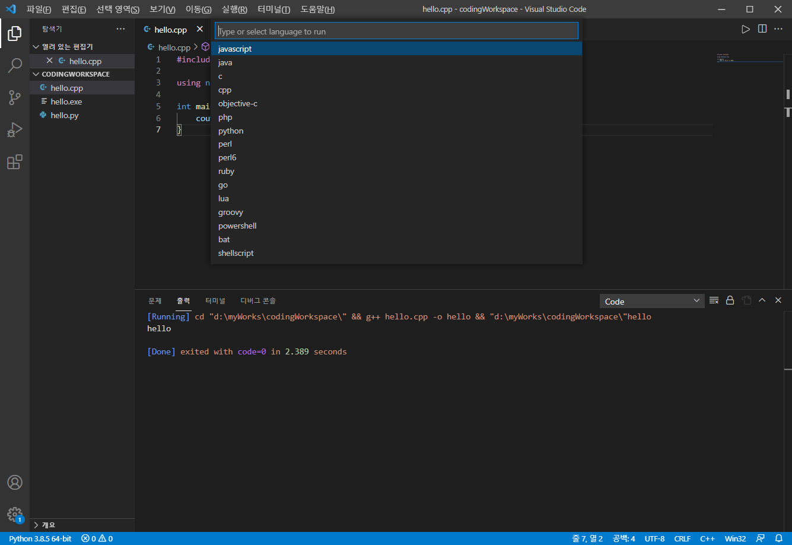Image resolution: width=792 pixels, height=545 pixels.
Task: Open the Help menu (도움말)
Action: [x=317, y=9]
